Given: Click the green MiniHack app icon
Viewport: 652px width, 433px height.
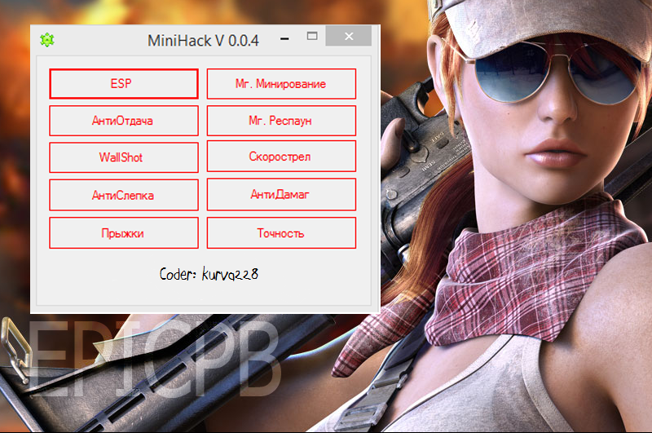Looking at the screenshot, I should point(47,40).
